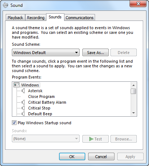Click the Windows category icon in Program Events
This screenshot has height=166, width=149.
17,85
